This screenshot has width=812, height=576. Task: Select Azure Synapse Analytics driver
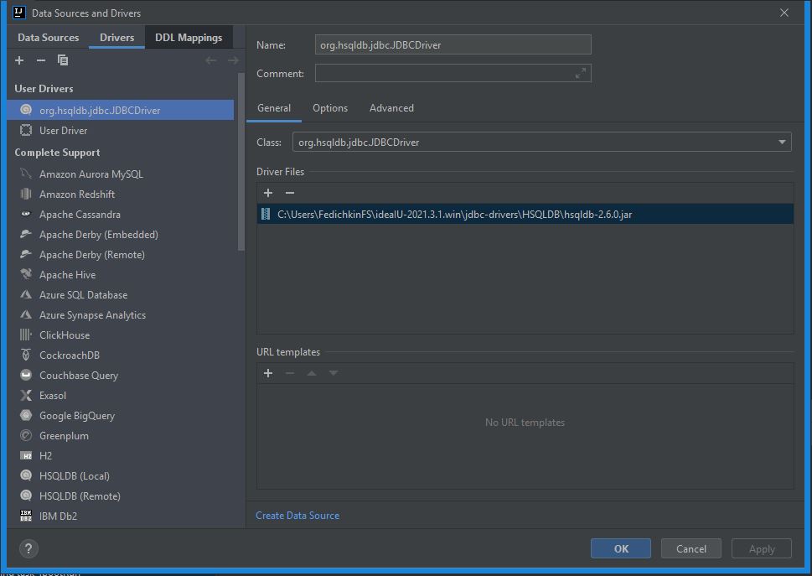(121, 314)
